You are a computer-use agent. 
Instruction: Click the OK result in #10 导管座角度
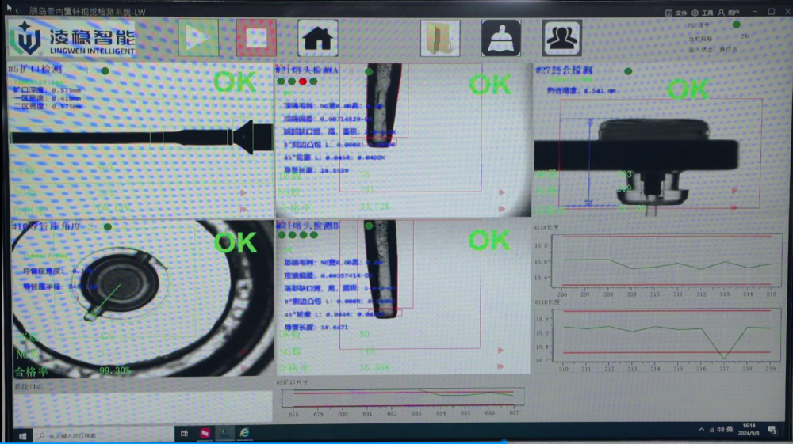(236, 243)
